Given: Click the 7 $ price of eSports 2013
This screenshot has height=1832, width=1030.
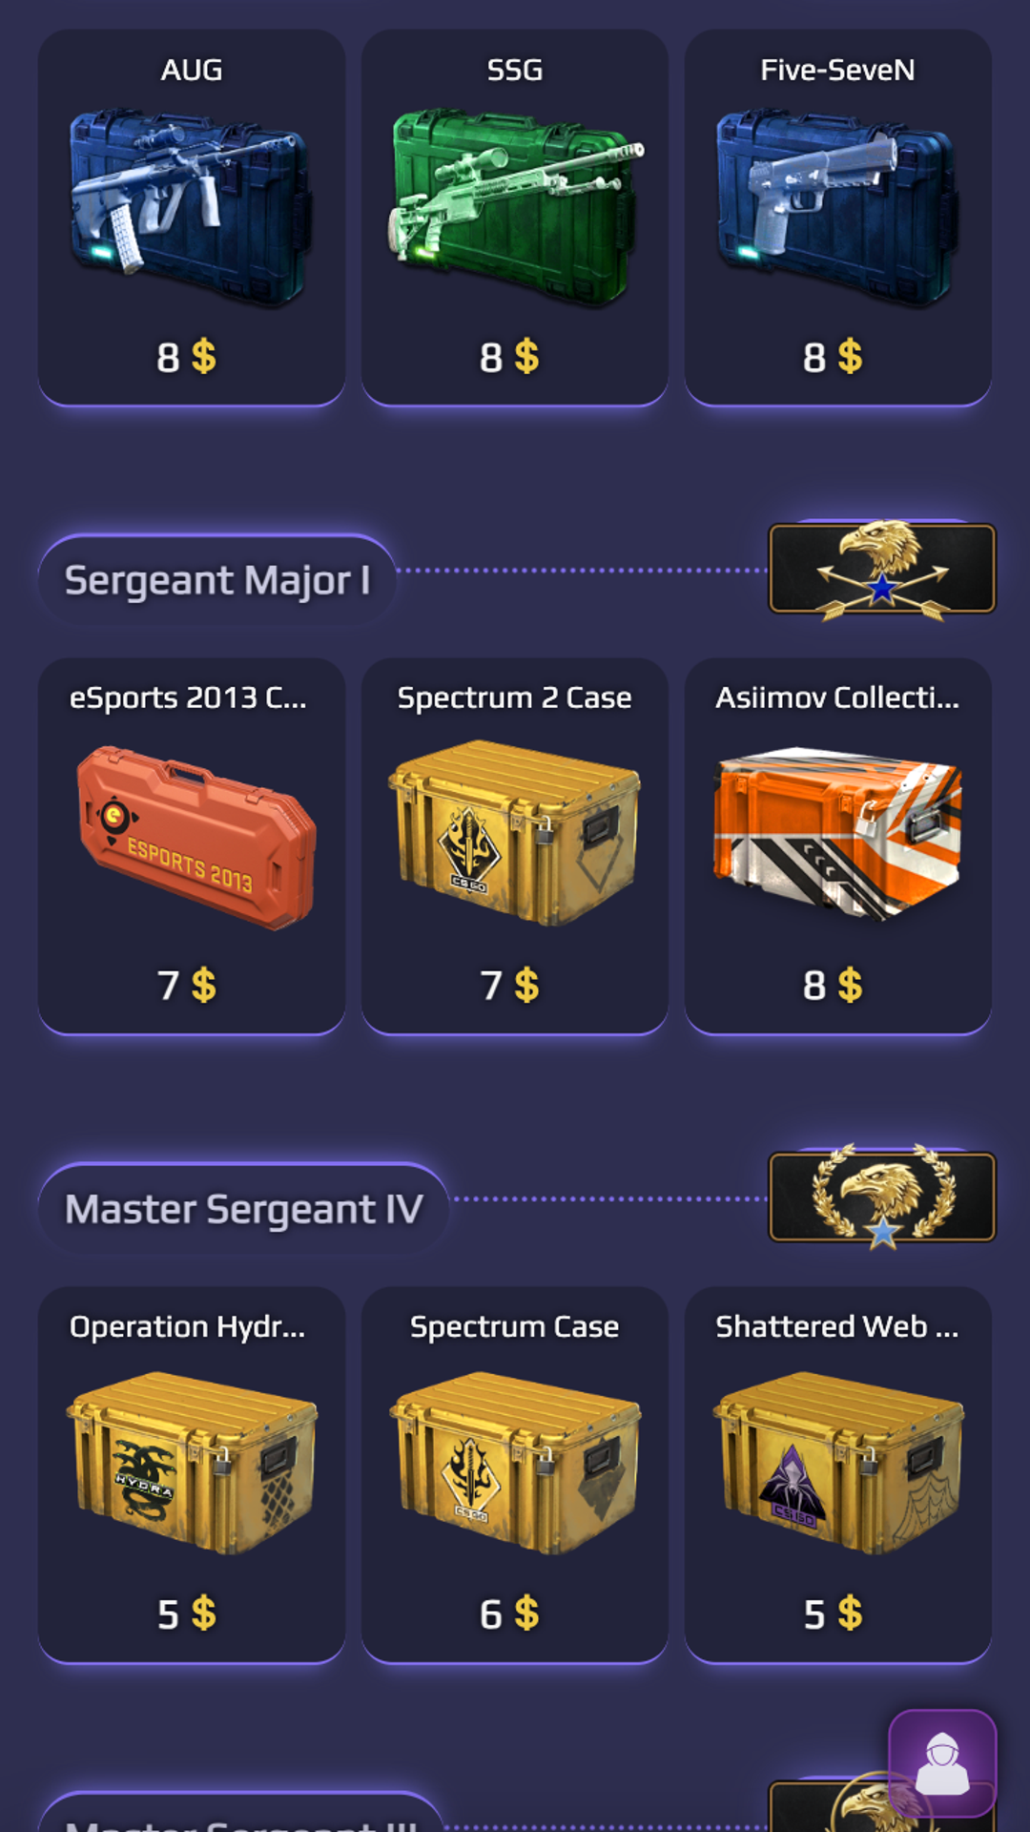Looking at the screenshot, I should [x=187, y=986].
